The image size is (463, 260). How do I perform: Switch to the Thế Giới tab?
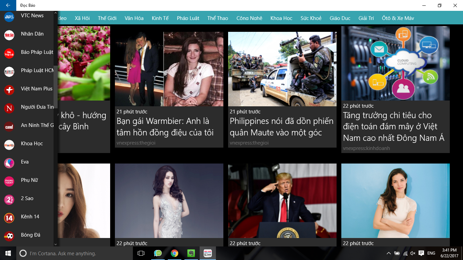pos(107,18)
